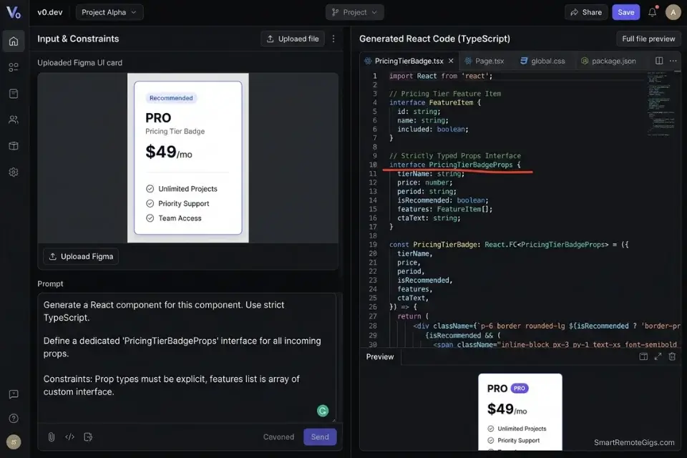Open the documents icon in left sidebar
This screenshot has width=687, height=458.
pos(14,93)
